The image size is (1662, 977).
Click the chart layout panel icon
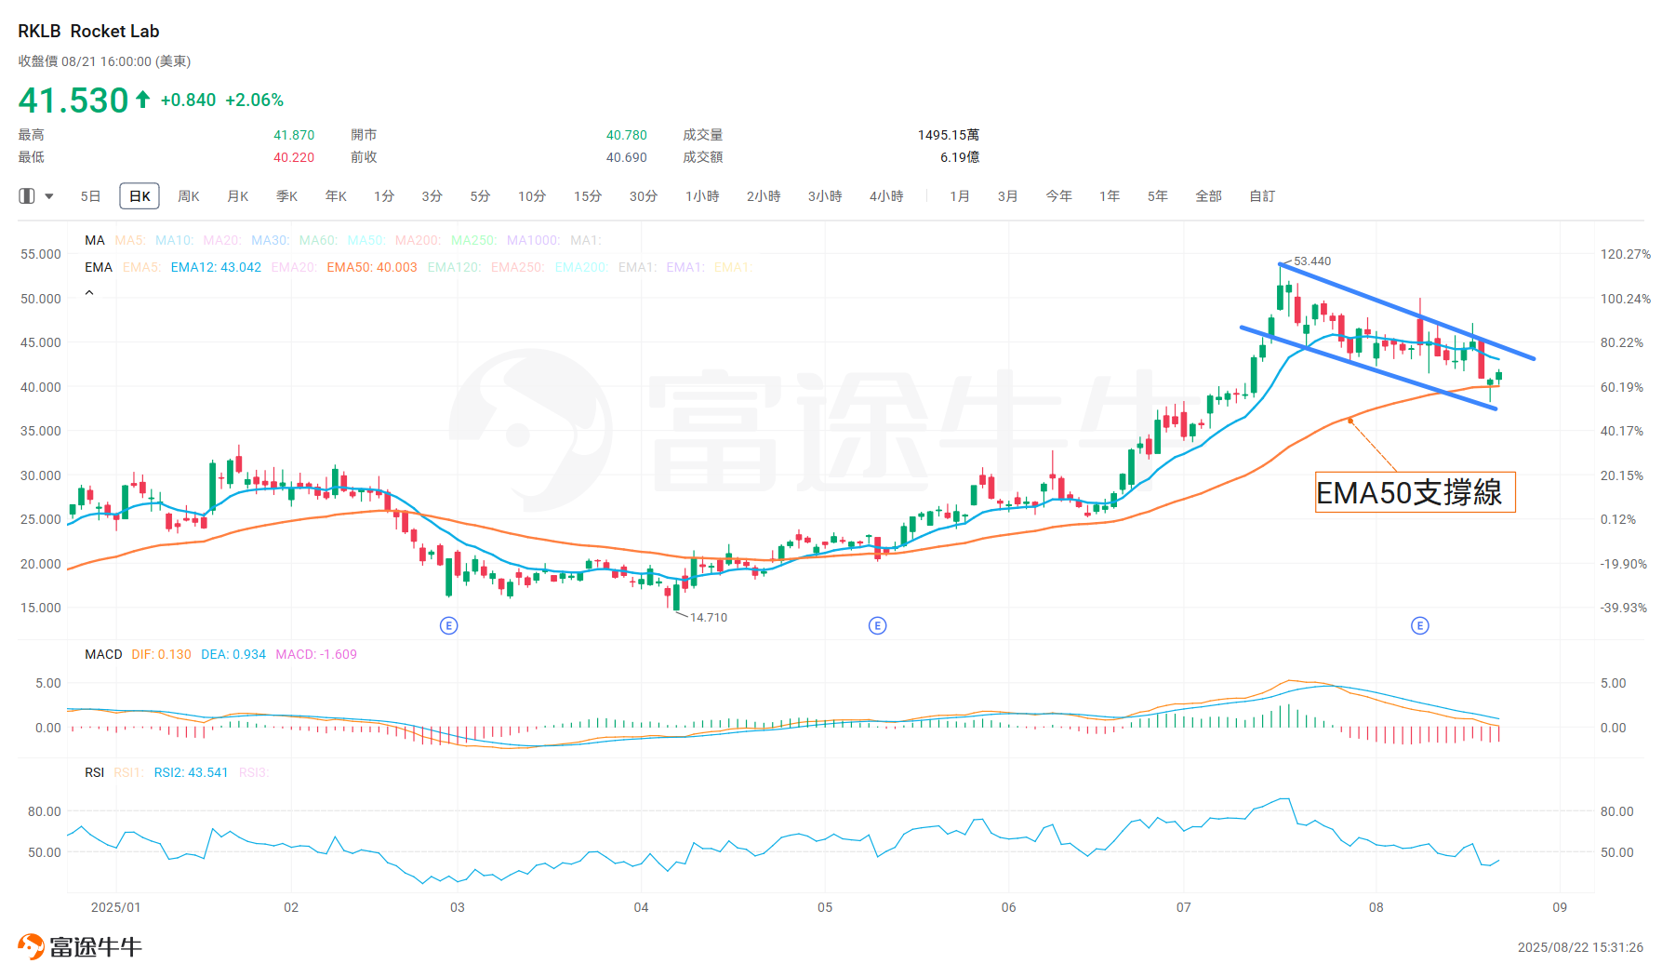tap(27, 196)
